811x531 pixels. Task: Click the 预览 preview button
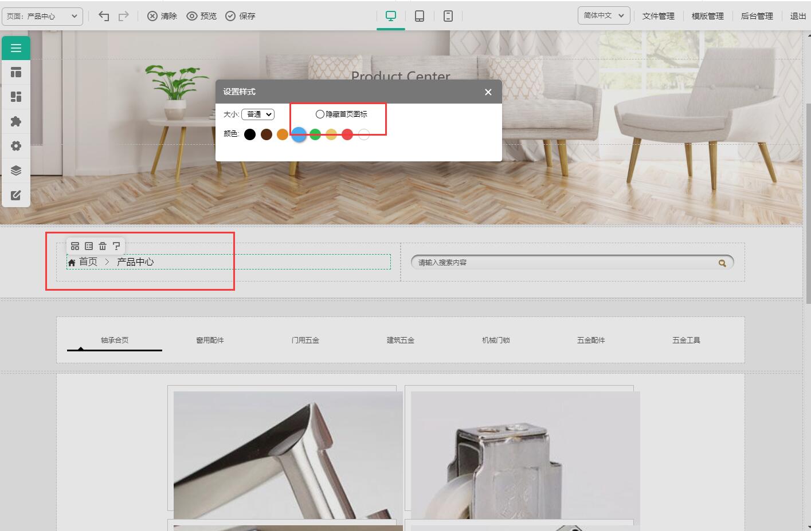(x=202, y=16)
